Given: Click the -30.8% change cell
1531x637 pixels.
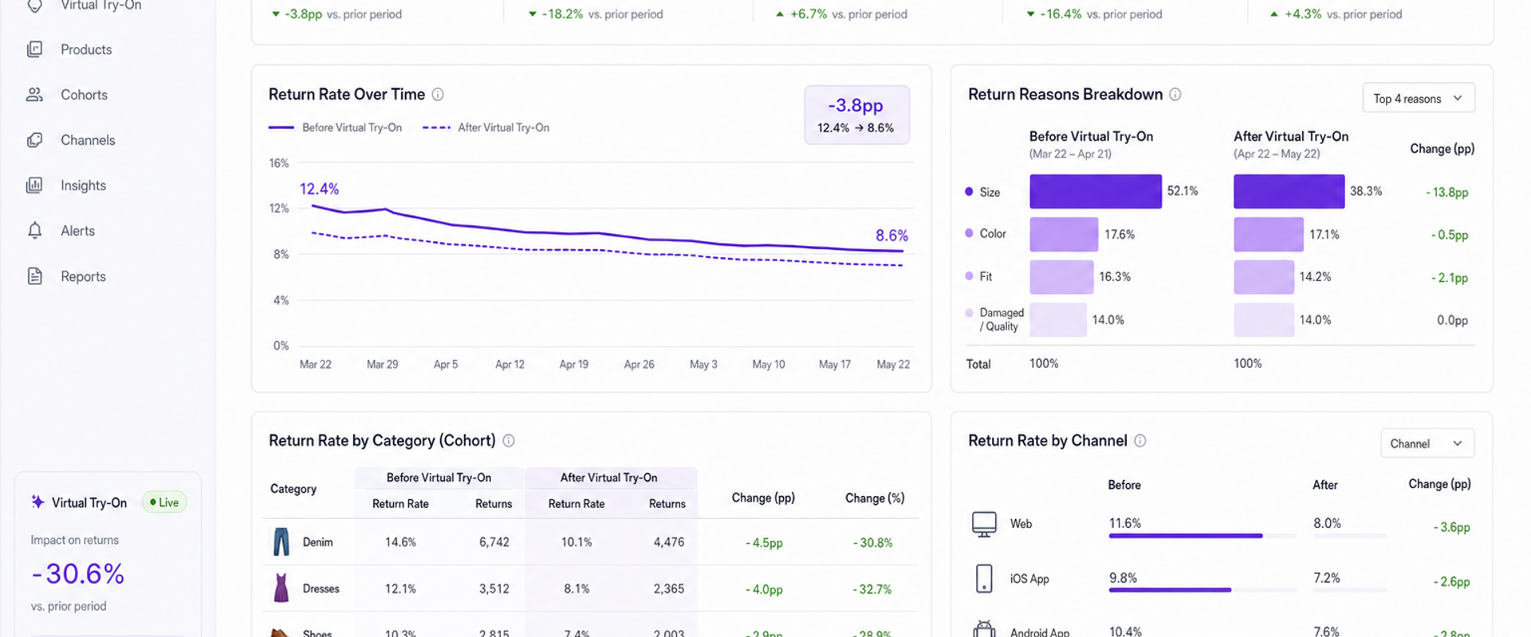Looking at the screenshot, I should (872, 543).
